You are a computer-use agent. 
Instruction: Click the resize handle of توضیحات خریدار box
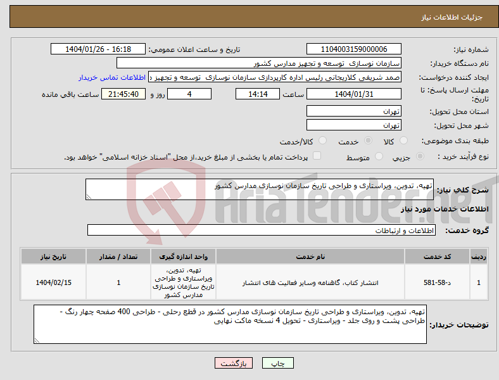37,341
